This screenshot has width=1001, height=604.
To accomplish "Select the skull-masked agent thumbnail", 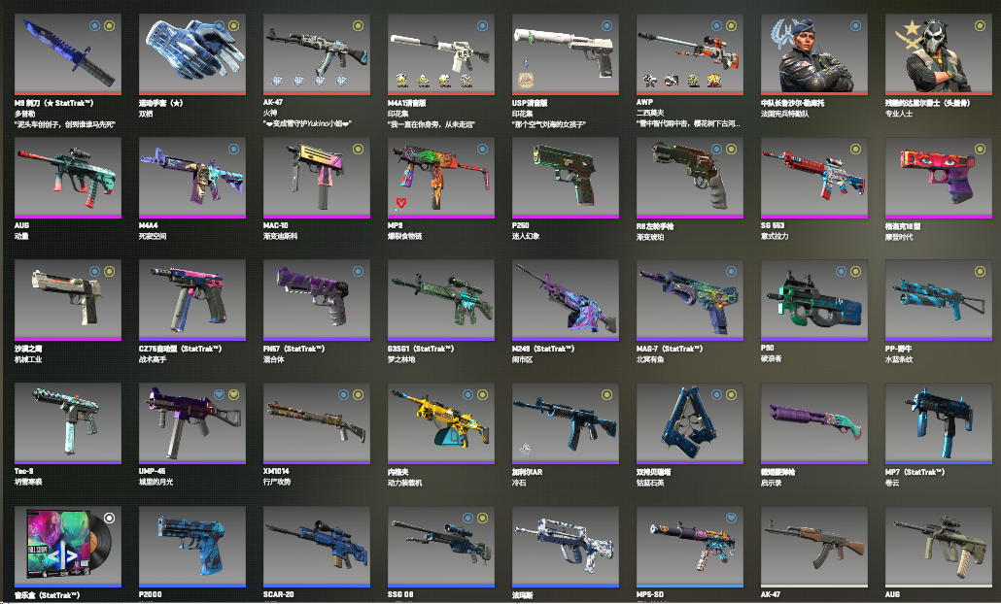I will coord(939,53).
